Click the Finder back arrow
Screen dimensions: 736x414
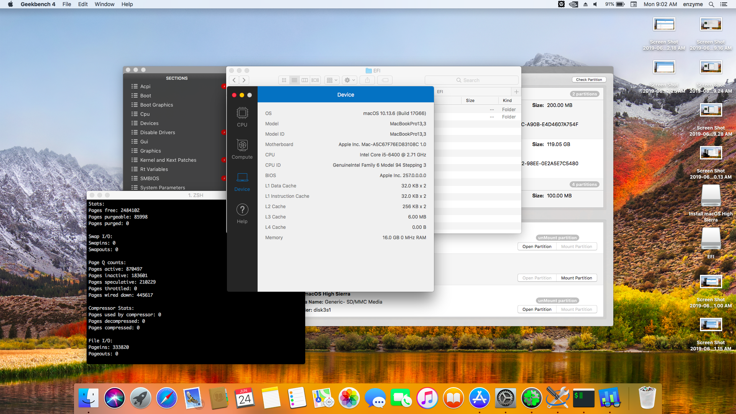click(x=234, y=80)
